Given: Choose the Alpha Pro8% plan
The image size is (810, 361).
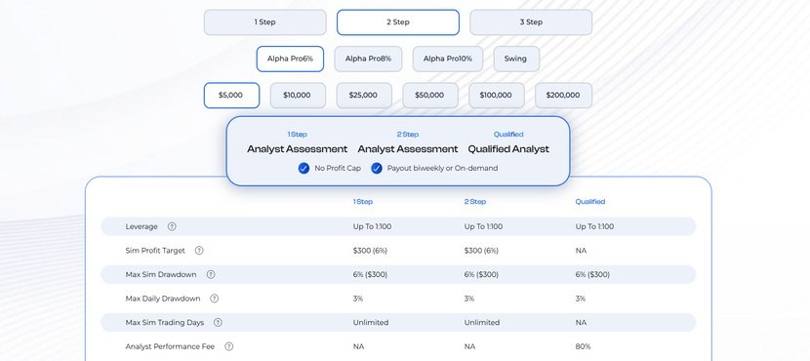Looking at the screenshot, I should (x=368, y=59).
